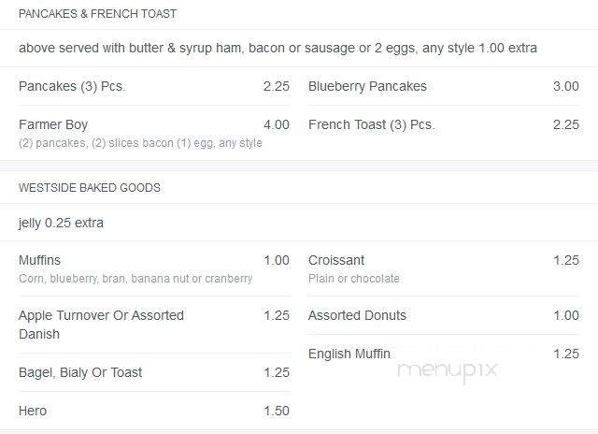Click the Hero menu item

(x=33, y=411)
